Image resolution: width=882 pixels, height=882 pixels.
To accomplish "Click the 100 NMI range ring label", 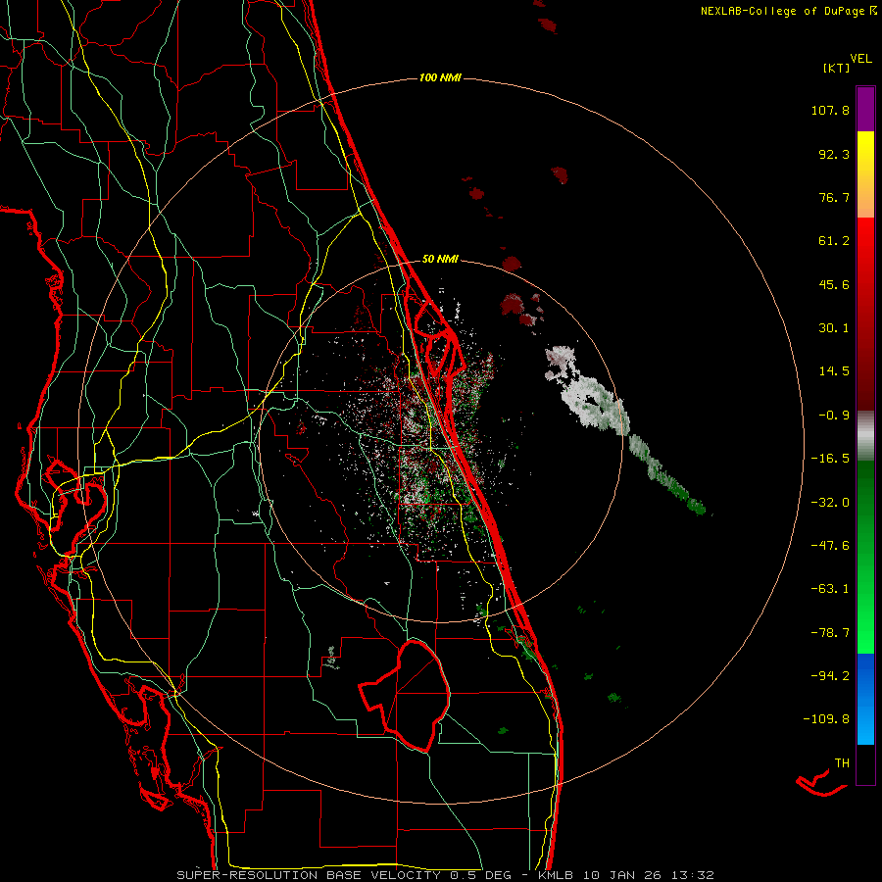I will click(x=440, y=77).
